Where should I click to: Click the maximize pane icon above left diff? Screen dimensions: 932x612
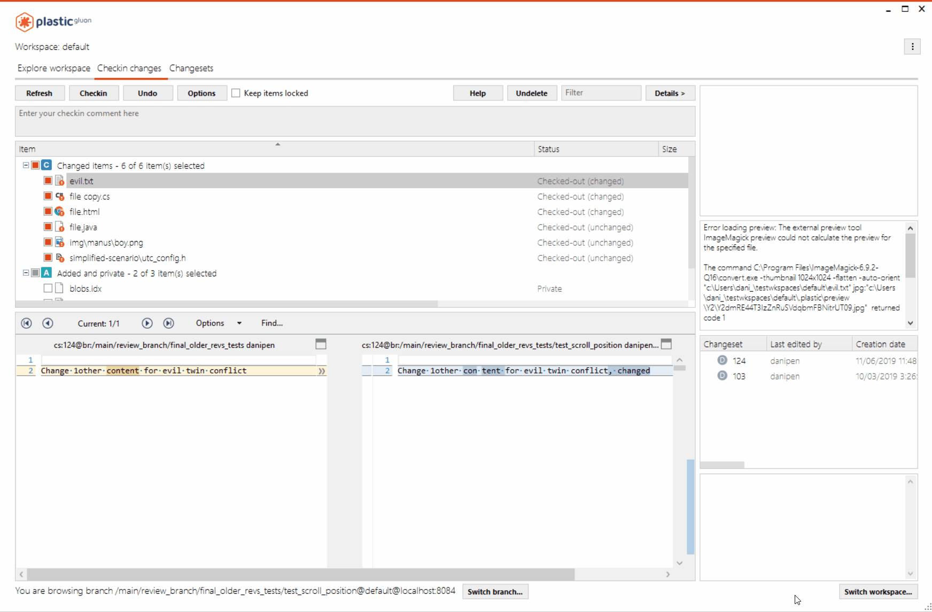tap(321, 345)
